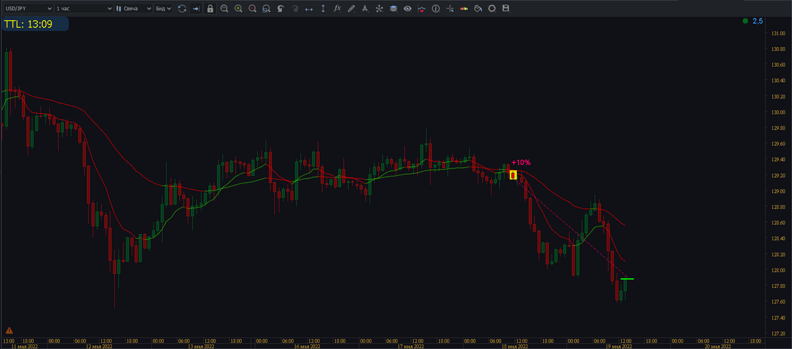
Task: Click the bright green current price line
Action: coord(627,279)
